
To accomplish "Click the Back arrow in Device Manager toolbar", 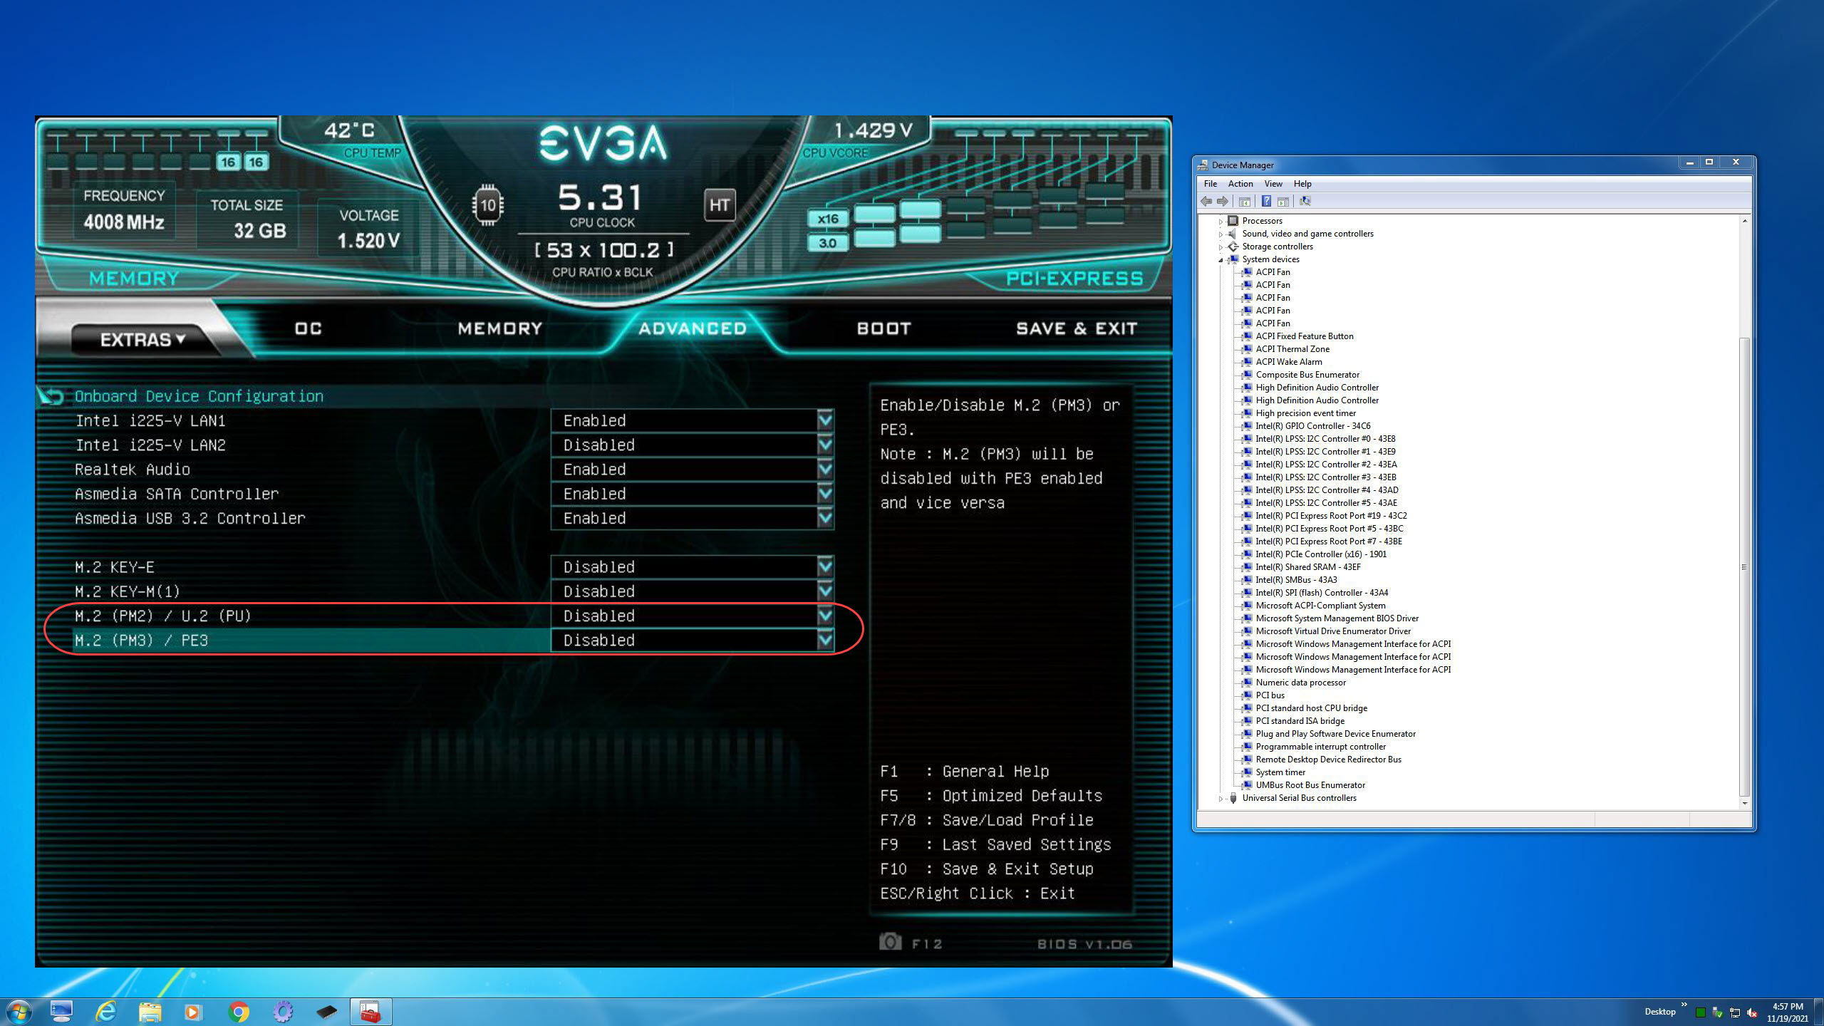I will (1206, 202).
